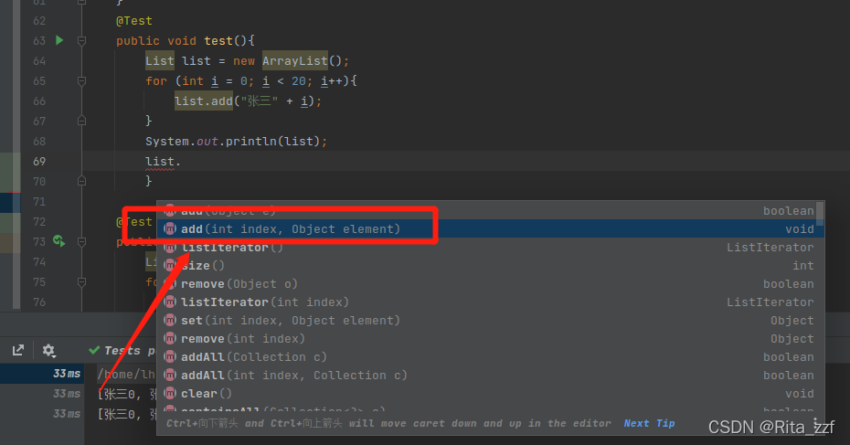Screen dimensions: 850x445
Task: Click line number 68 in the gutter
Action: 39,142
